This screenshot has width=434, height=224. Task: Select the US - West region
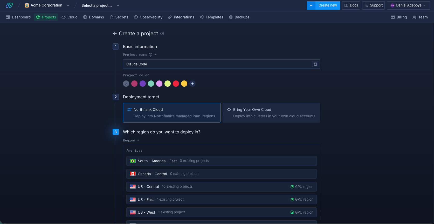[x=222, y=212]
